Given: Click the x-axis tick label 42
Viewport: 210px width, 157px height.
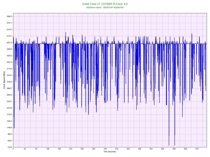Looking at the screenshot, I should (x=25, y=149).
